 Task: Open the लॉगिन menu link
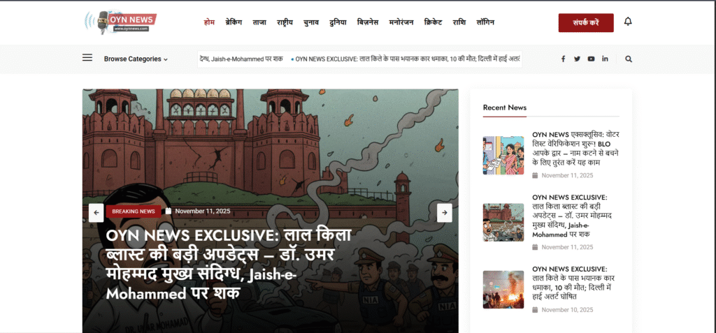coord(485,22)
